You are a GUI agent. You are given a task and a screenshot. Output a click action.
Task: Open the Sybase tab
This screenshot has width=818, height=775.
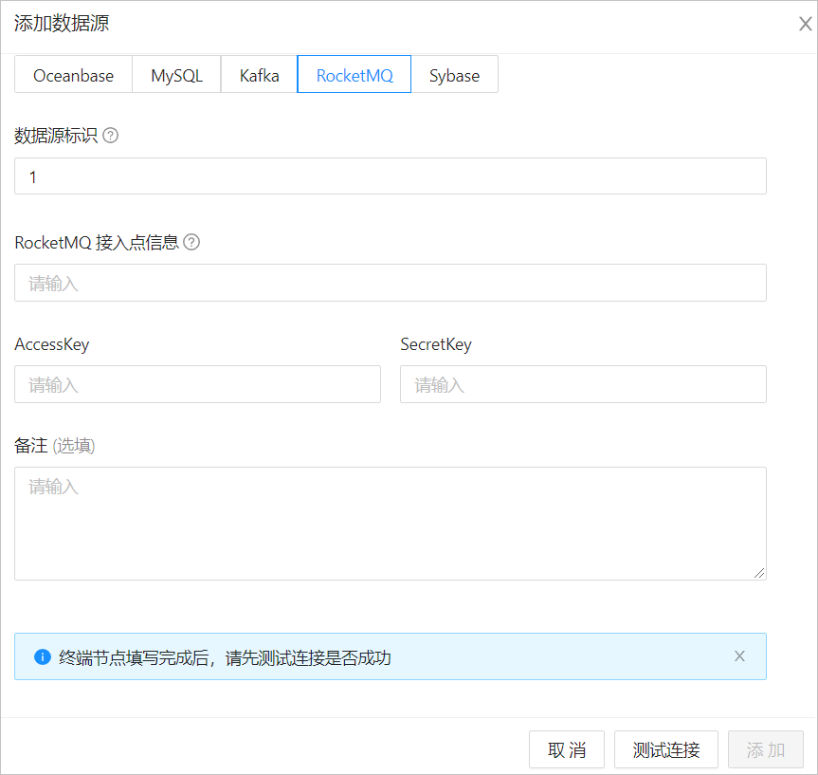tap(454, 74)
